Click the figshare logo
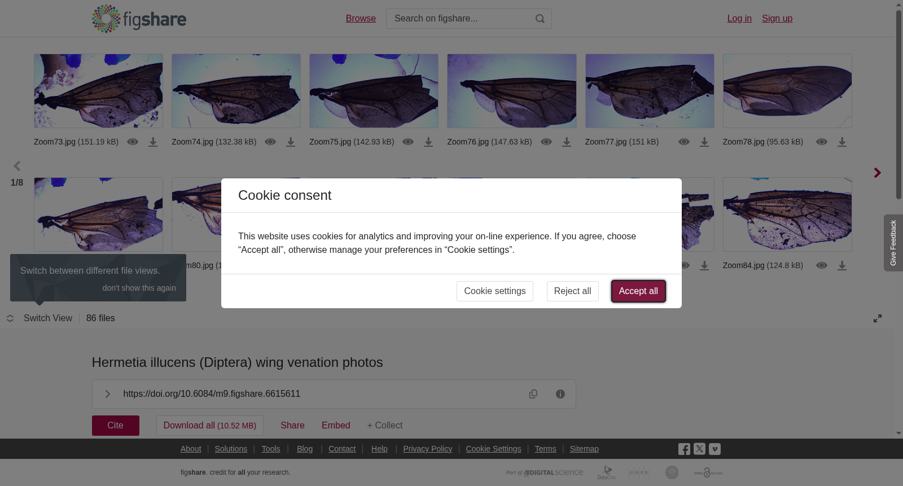 (139, 19)
